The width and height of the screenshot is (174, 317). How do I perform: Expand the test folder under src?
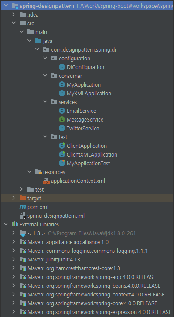pyautogui.click(x=21, y=189)
